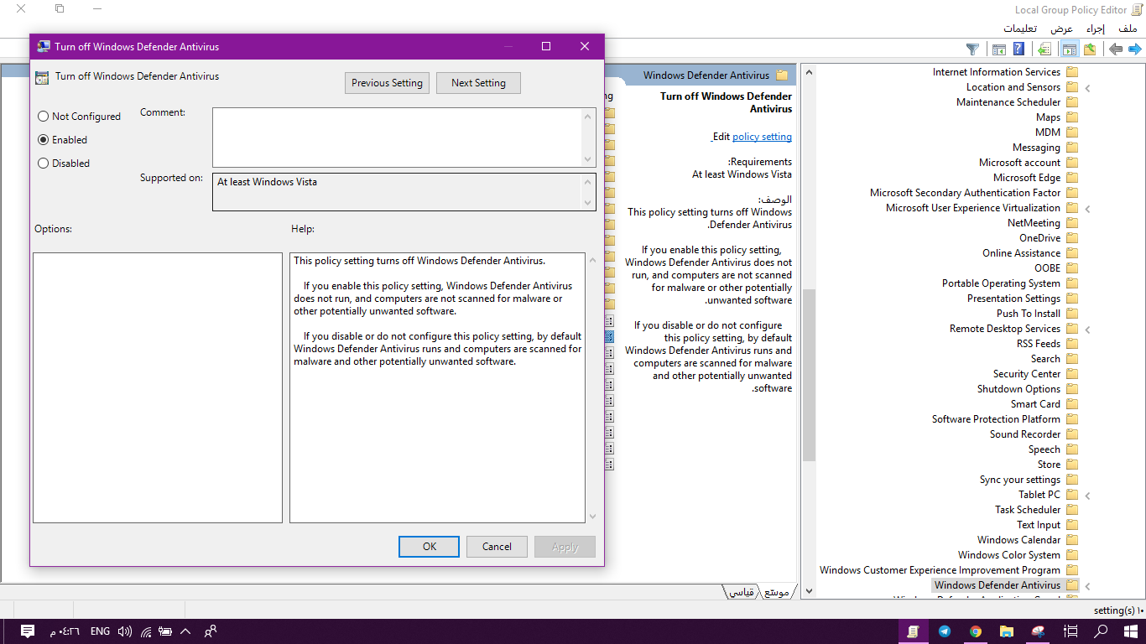Select the Disabled radio button
The height and width of the screenshot is (644, 1146).
pyautogui.click(x=44, y=164)
